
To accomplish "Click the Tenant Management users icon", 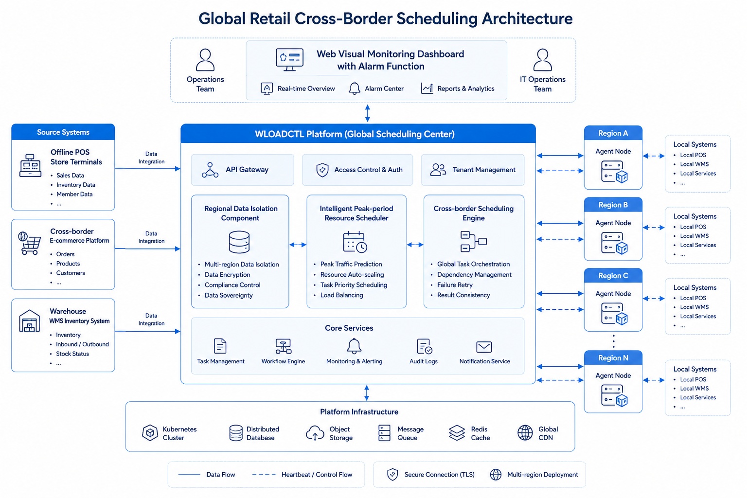I will pyautogui.click(x=438, y=170).
